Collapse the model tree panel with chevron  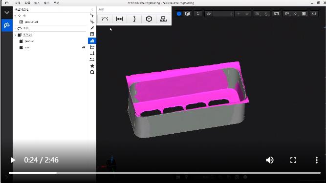coord(92,9)
